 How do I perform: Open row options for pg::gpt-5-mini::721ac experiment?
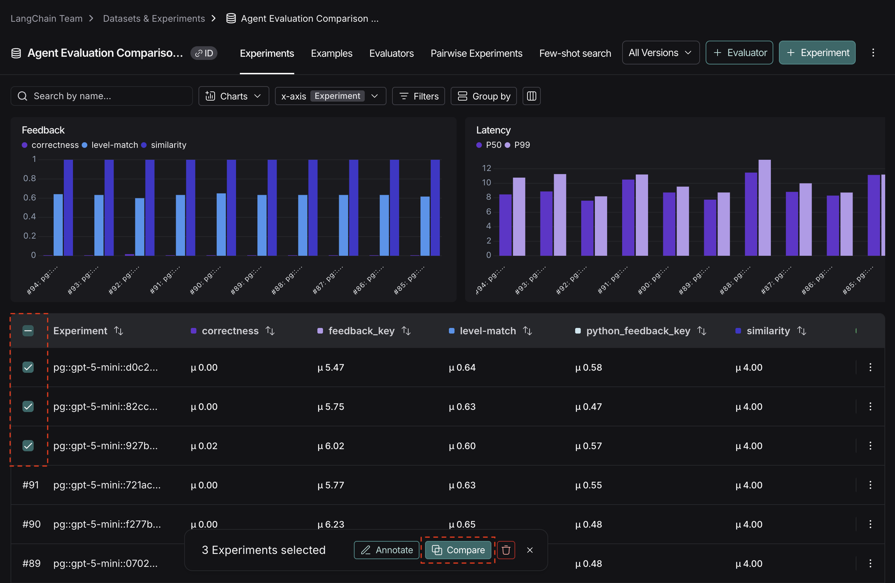tap(870, 485)
